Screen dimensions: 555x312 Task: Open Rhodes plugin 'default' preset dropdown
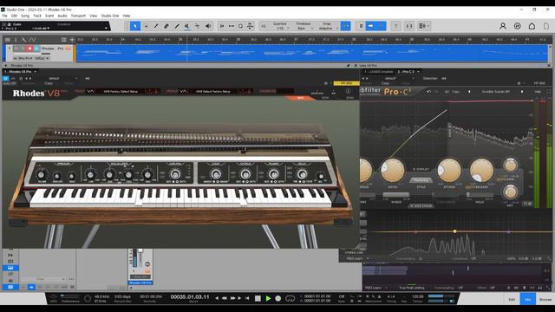pyautogui.click(x=62, y=78)
